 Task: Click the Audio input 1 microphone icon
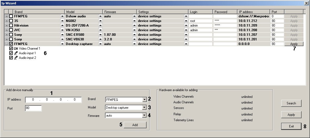[x=16, y=53]
